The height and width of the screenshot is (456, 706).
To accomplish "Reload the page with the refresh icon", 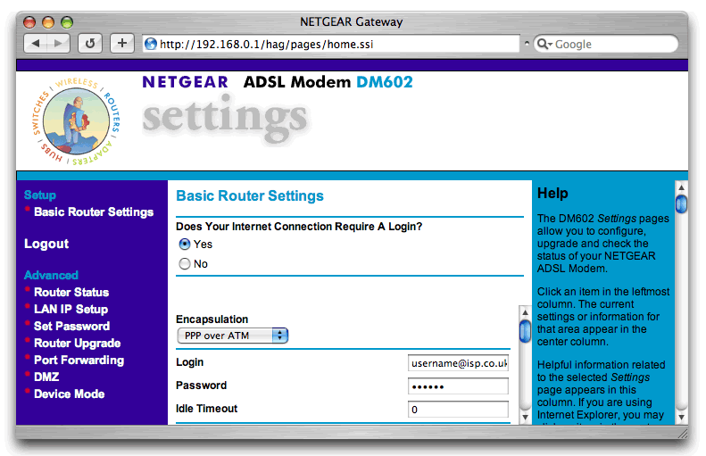I will [90, 44].
